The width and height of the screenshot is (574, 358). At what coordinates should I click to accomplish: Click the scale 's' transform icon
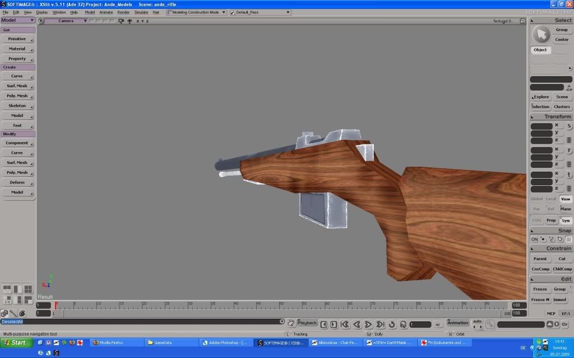pos(569,126)
